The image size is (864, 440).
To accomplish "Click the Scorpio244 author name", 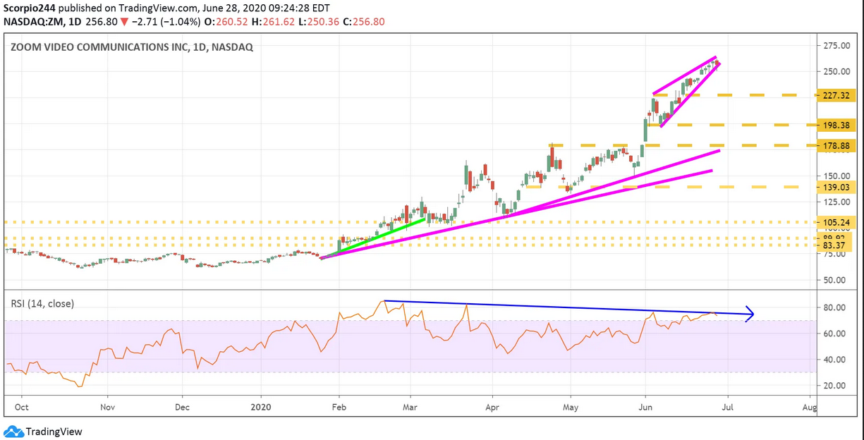I will tap(30, 10).
